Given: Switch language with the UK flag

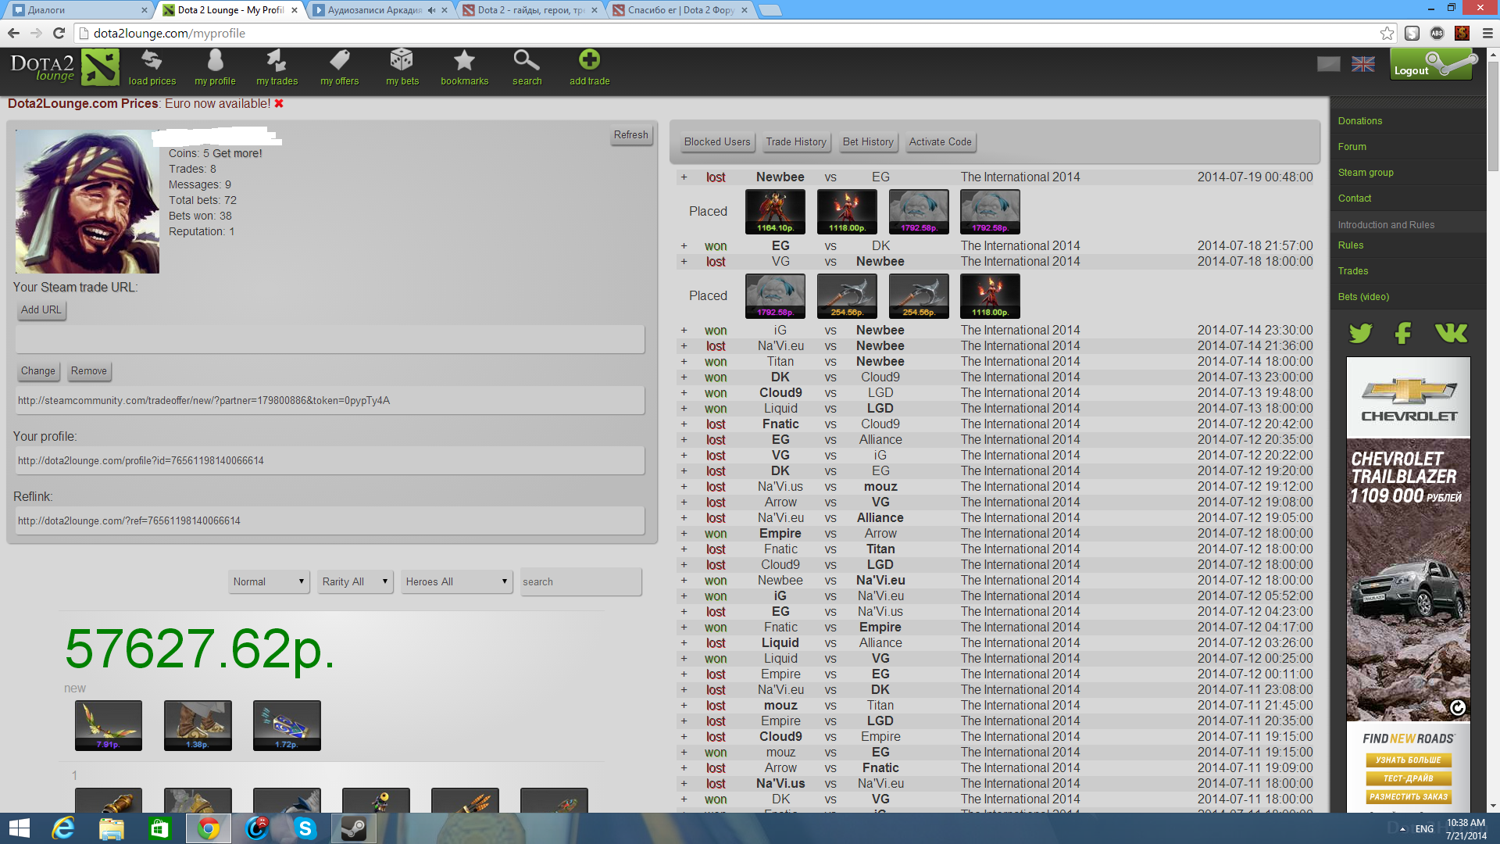Looking at the screenshot, I should 1362,64.
